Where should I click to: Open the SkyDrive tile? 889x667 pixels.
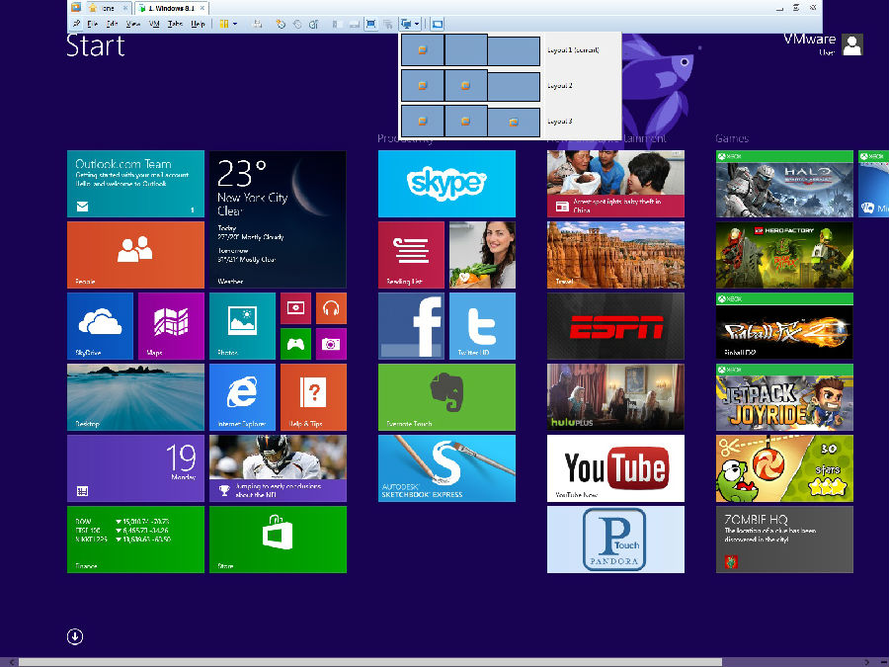pyautogui.click(x=100, y=326)
